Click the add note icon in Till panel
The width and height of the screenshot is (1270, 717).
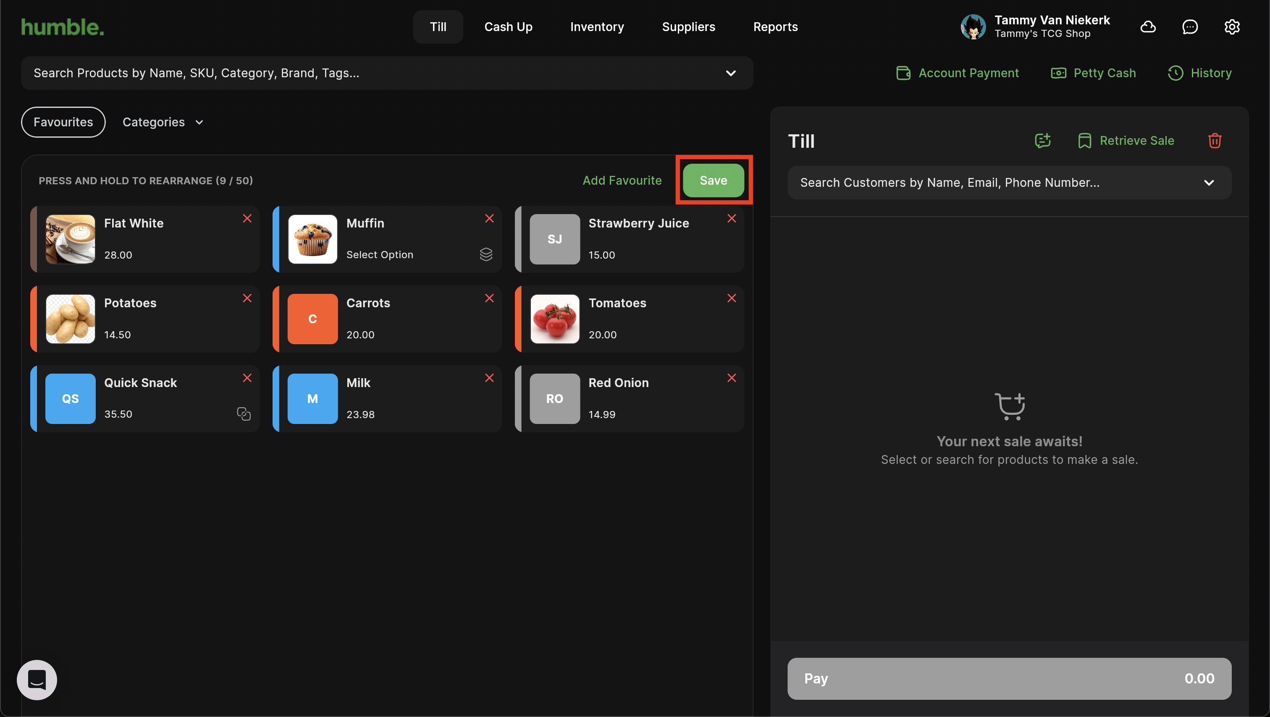tap(1043, 141)
